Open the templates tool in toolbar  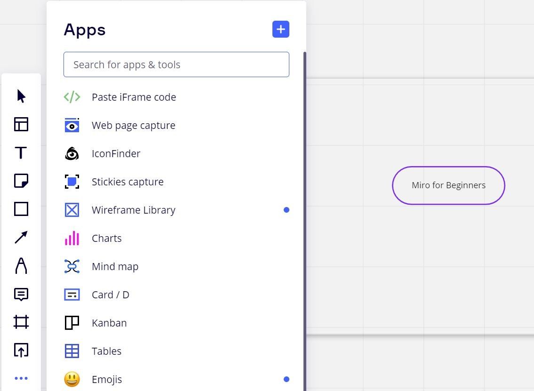21,124
